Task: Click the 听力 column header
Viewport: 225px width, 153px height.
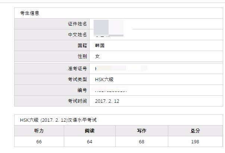Action: click(39, 131)
